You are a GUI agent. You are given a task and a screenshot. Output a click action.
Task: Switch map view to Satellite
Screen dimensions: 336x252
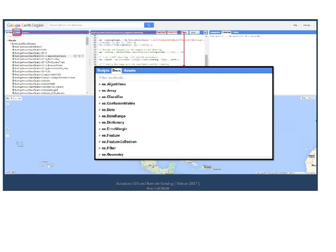[311, 98]
